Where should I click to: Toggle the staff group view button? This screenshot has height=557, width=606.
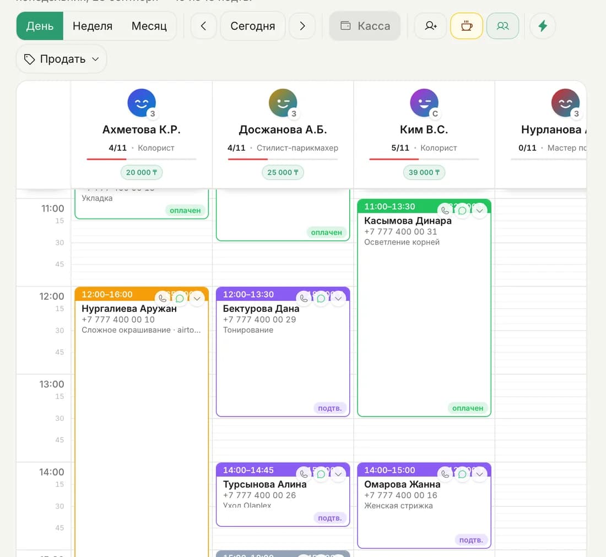click(x=502, y=26)
